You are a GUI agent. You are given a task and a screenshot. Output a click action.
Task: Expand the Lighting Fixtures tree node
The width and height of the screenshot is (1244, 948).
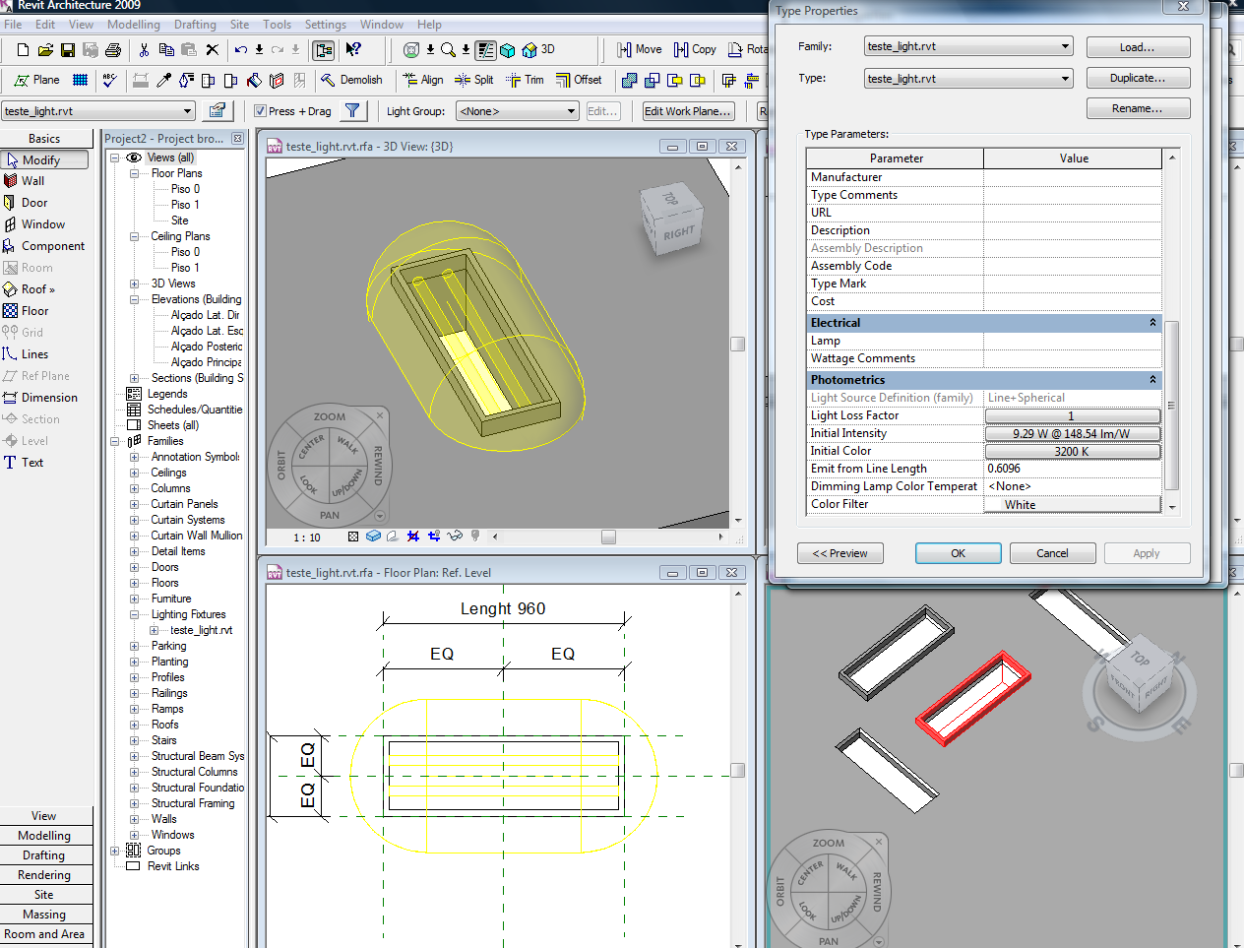135,614
